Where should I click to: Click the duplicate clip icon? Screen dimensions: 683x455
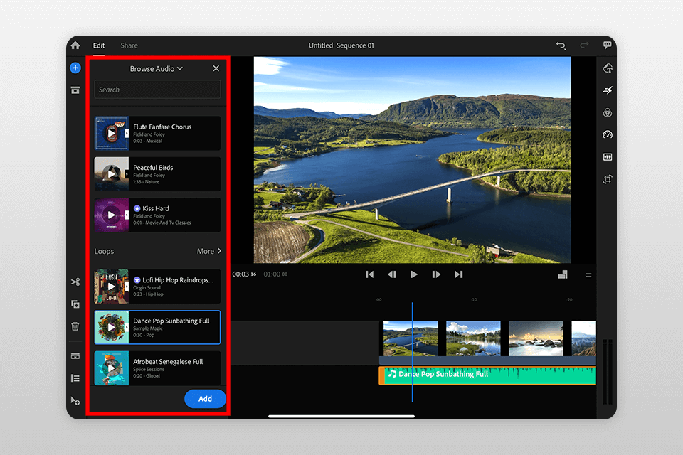(75, 304)
